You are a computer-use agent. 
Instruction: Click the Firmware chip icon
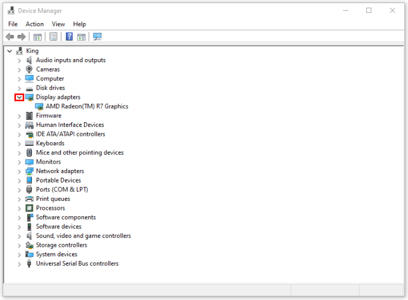pos(30,116)
